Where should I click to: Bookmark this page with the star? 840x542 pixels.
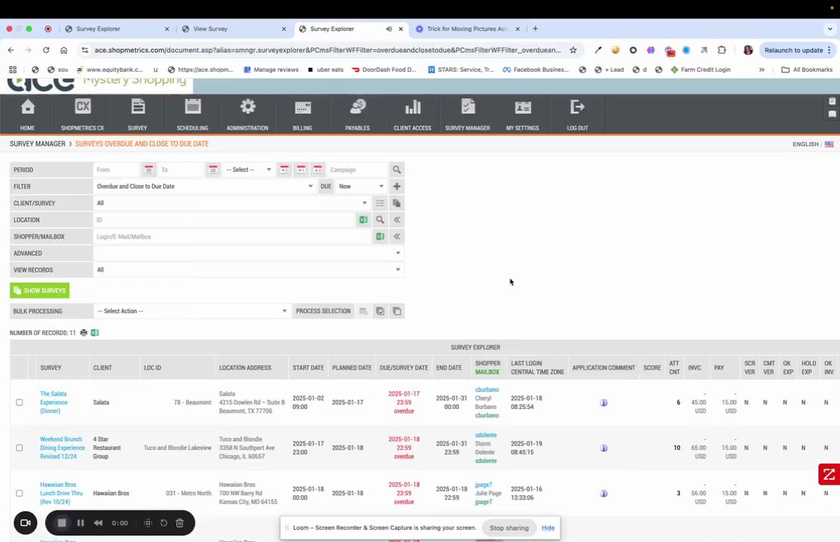click(573, 50)
